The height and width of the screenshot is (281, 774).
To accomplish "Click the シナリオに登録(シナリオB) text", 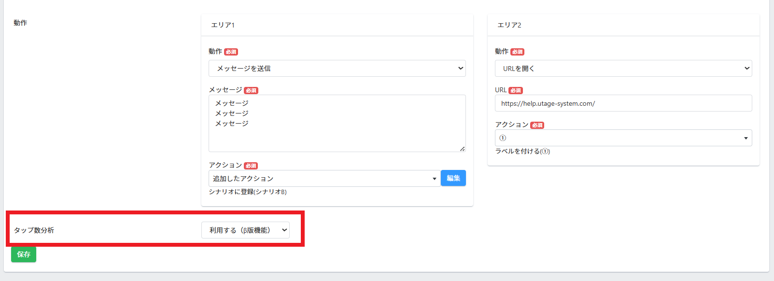I will tap(248, 192).
